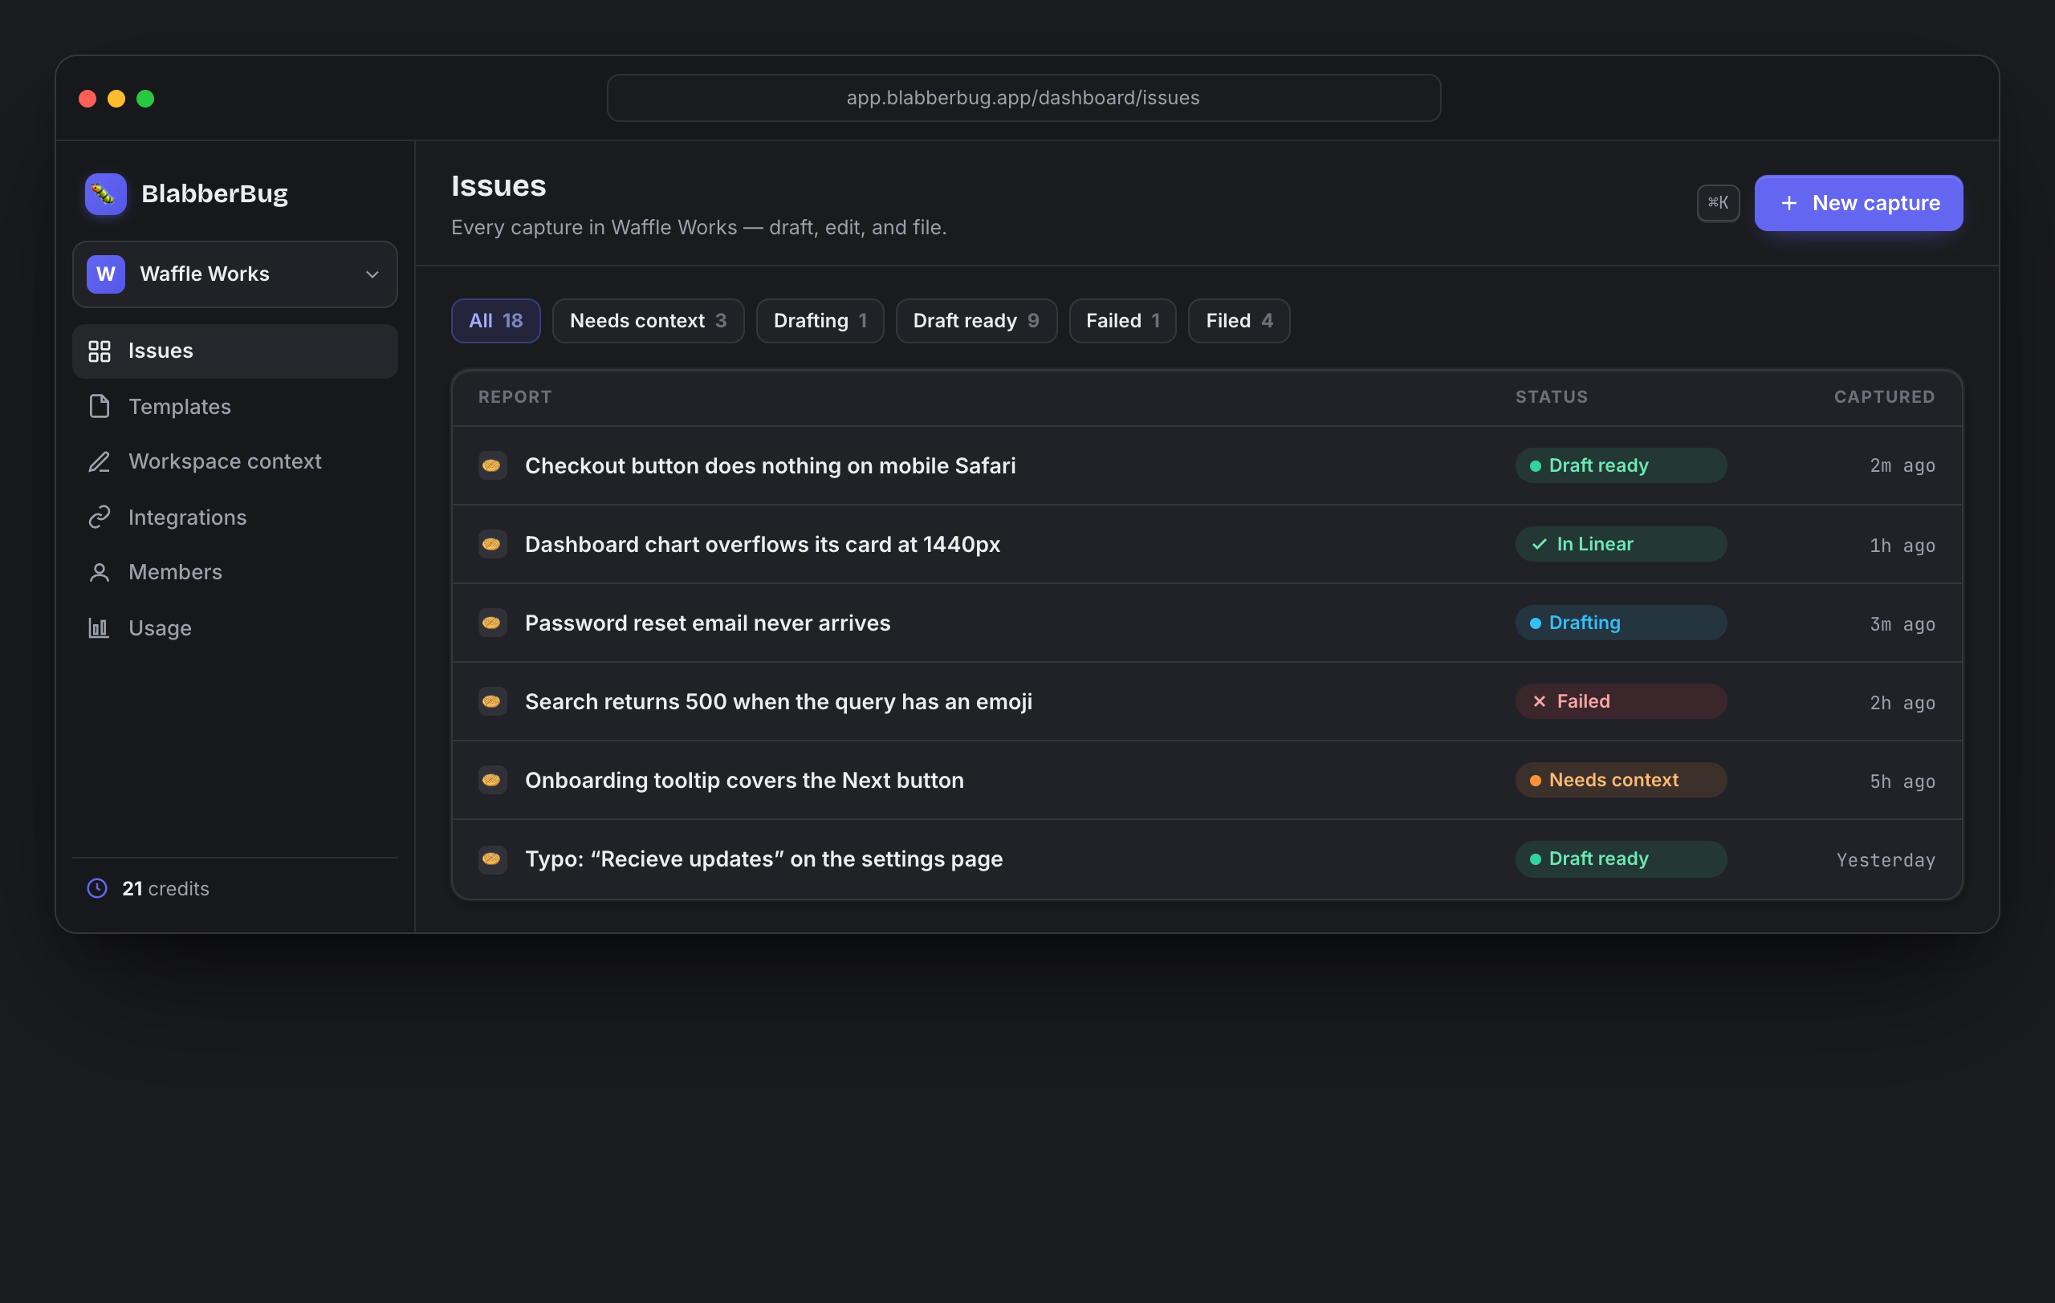Go to Workspace context page
2055x1303 pixels.
click(x=234, y=461)
